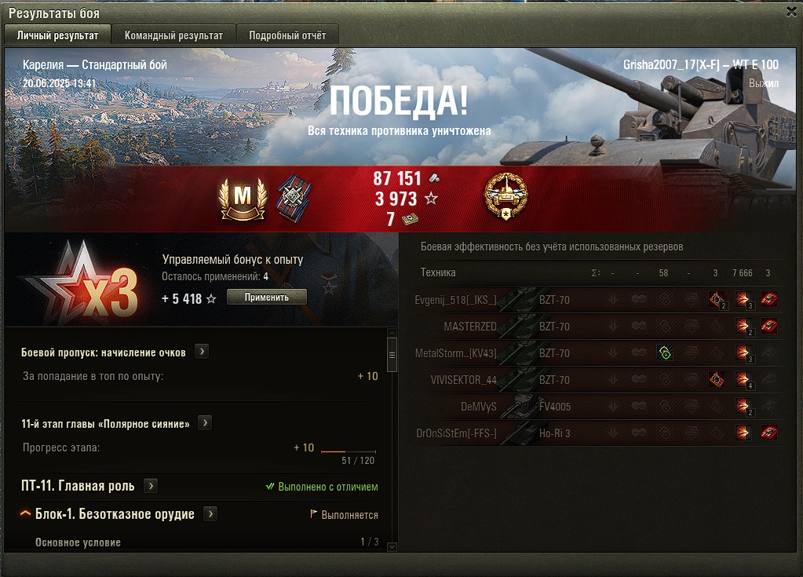
Task: Open the Подробный отчёт tab
Action: point(287,35)
